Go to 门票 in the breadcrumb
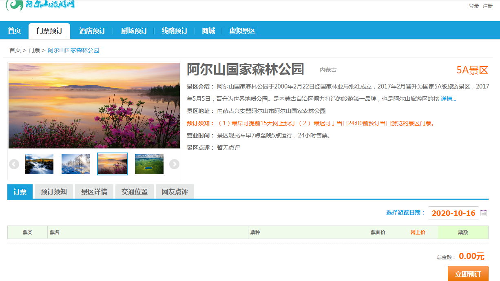The image size is (500, 281). tap(34, 50)
